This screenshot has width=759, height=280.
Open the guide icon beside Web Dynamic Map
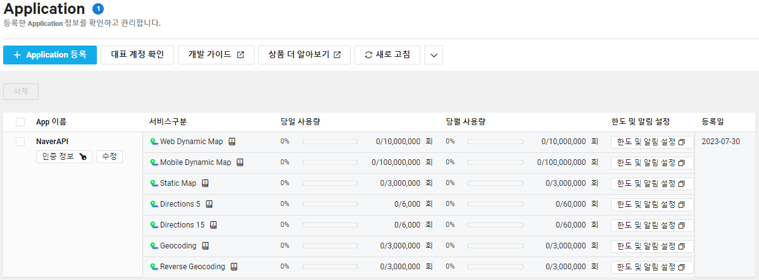tap(232, 142)
